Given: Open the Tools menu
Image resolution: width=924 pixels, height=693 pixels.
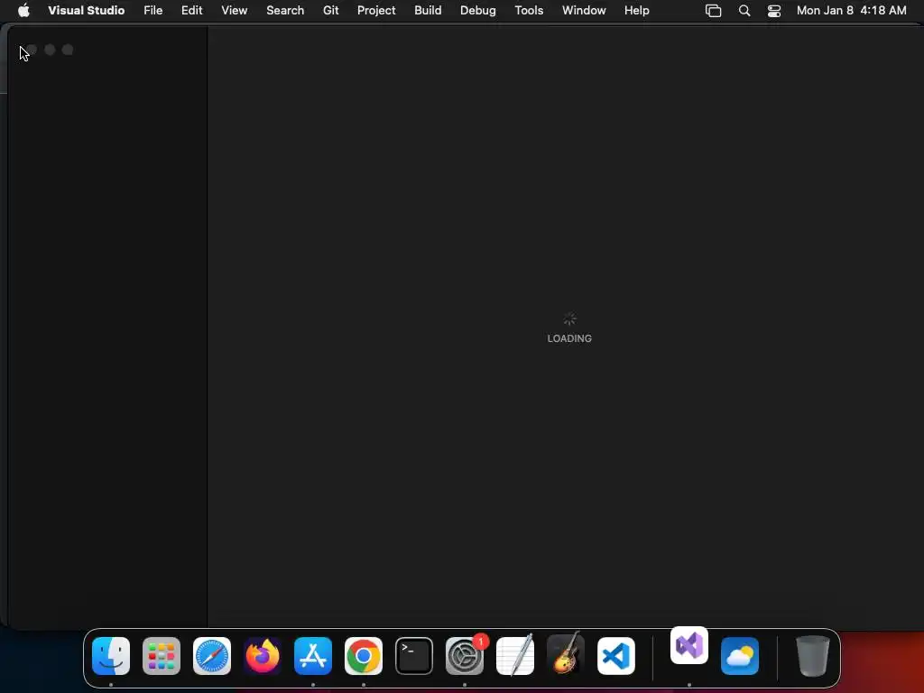Looking at the screenshot, I should (x=529, y=11).
